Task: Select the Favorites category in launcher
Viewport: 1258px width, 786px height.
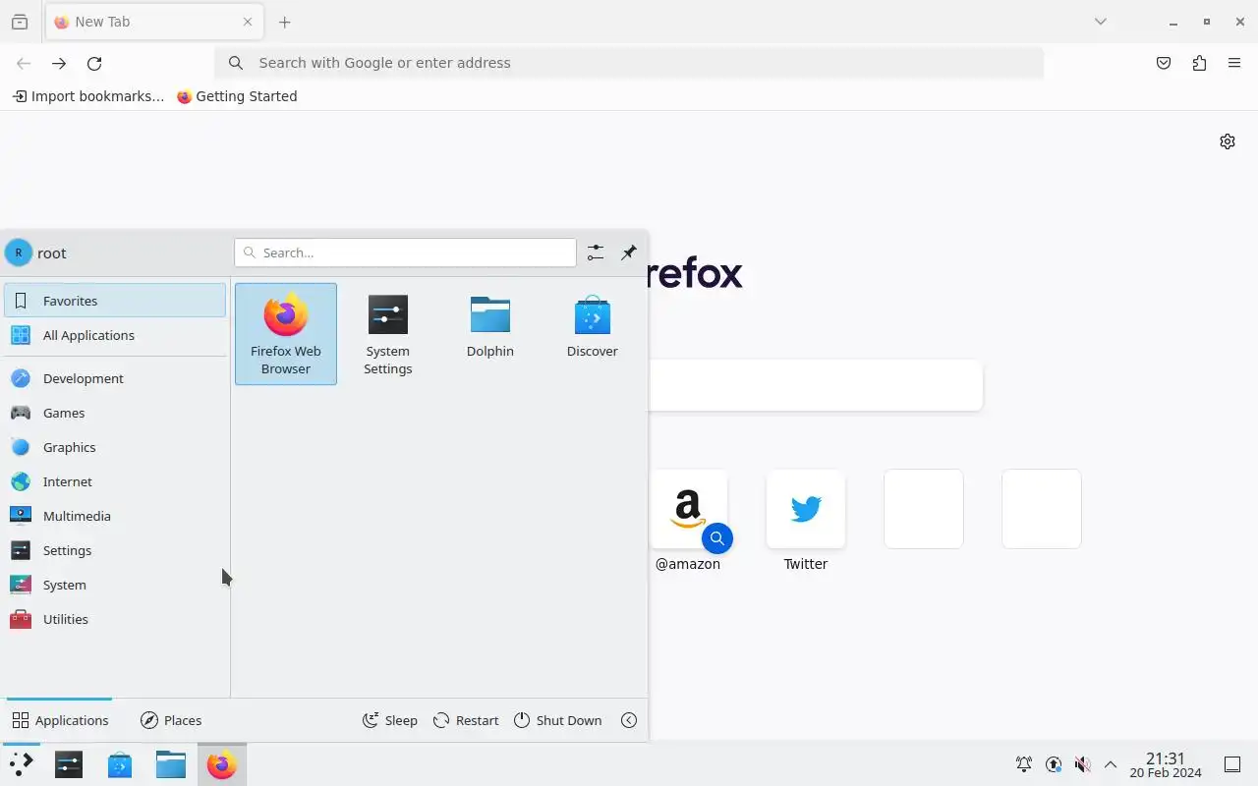Action: [x=115, y=301]
